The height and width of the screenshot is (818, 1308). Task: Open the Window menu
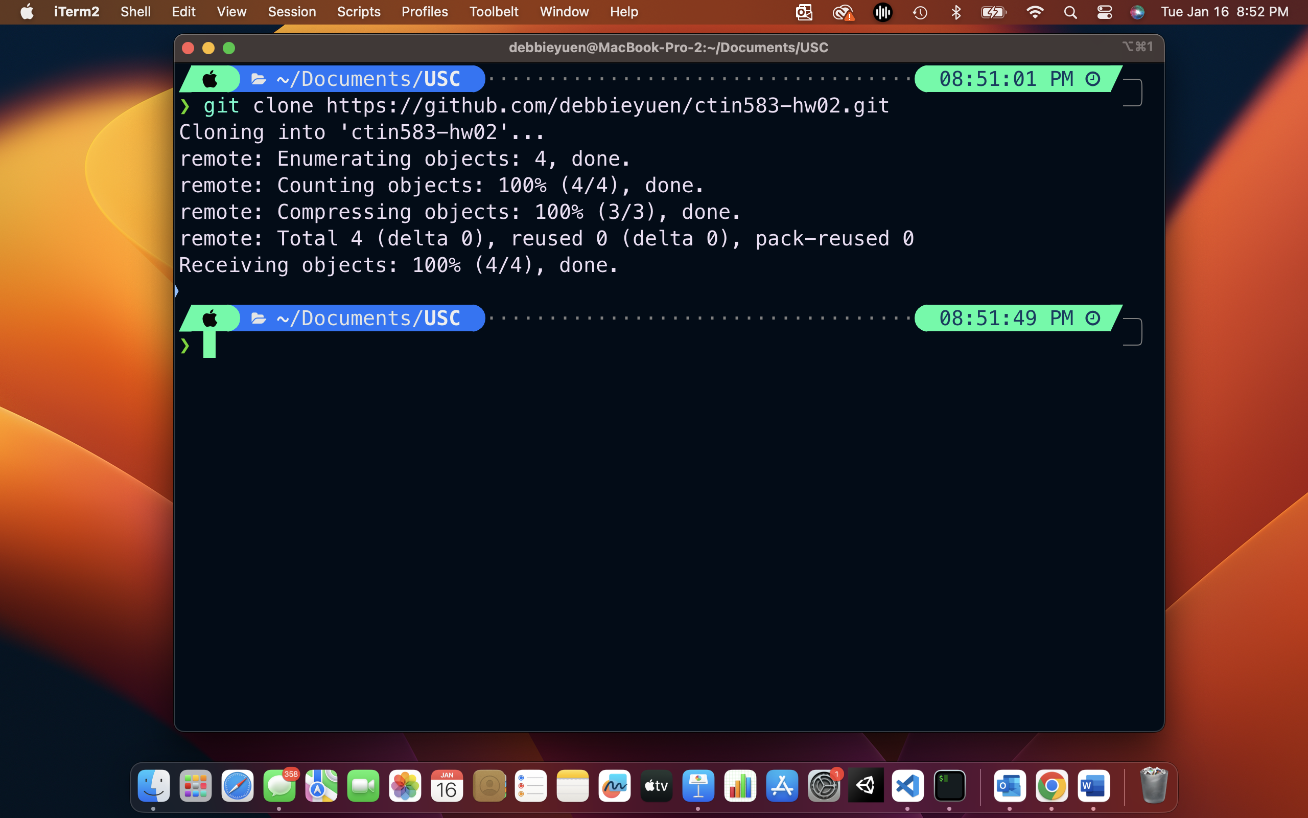click(x=564, y=12)
